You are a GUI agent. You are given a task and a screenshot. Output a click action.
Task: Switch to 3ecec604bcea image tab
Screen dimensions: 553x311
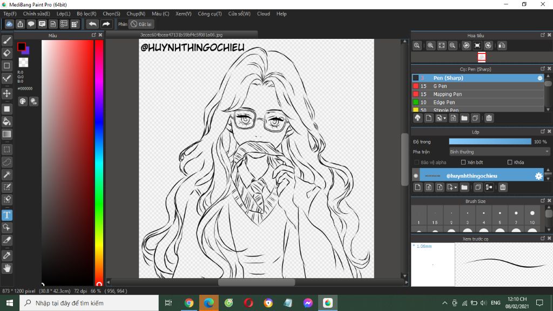pos(181,35)
